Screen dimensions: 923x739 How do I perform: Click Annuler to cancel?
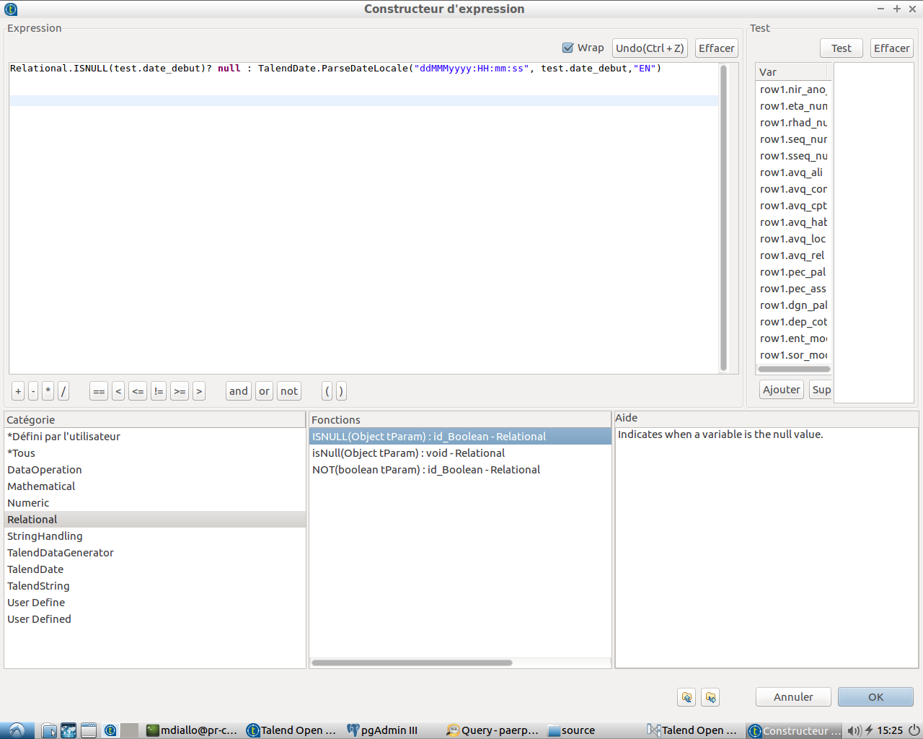(x=793, y=697)
